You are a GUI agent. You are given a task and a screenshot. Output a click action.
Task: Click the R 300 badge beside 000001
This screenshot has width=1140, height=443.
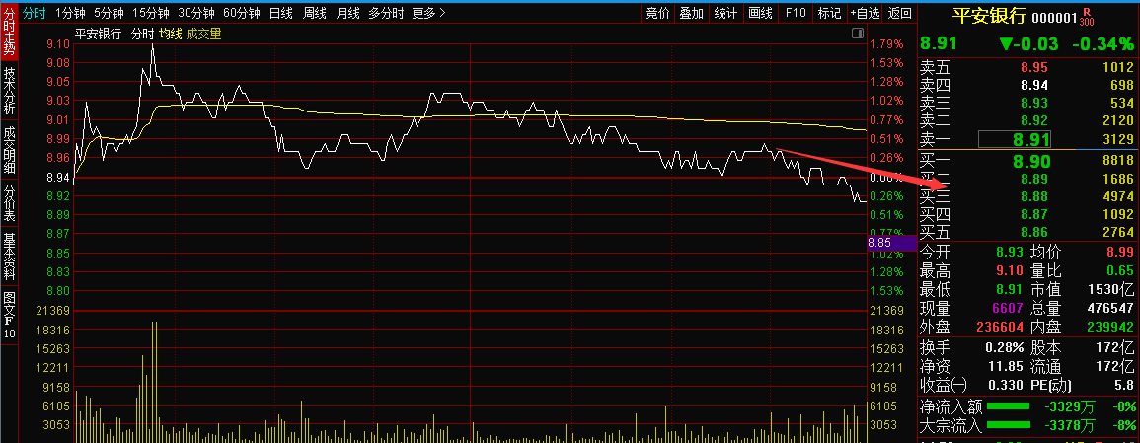point(1087,17)
